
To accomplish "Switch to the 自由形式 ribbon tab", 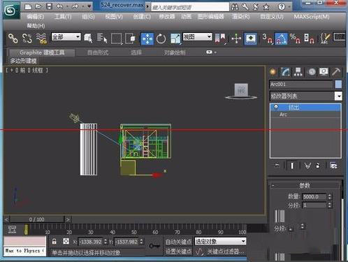I will [98, 52].
